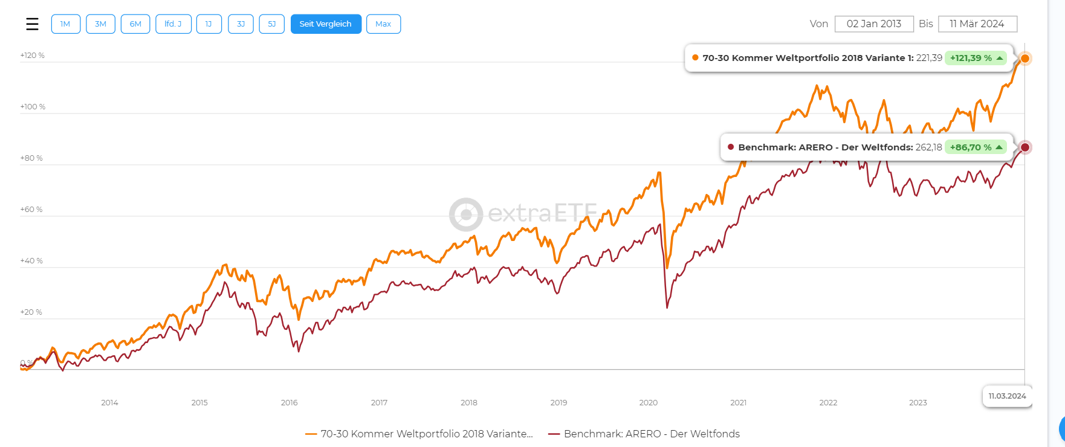Click the blue circle at right edge
The height and width of the screenshot is (447, 1065).
click(1061, 429)
